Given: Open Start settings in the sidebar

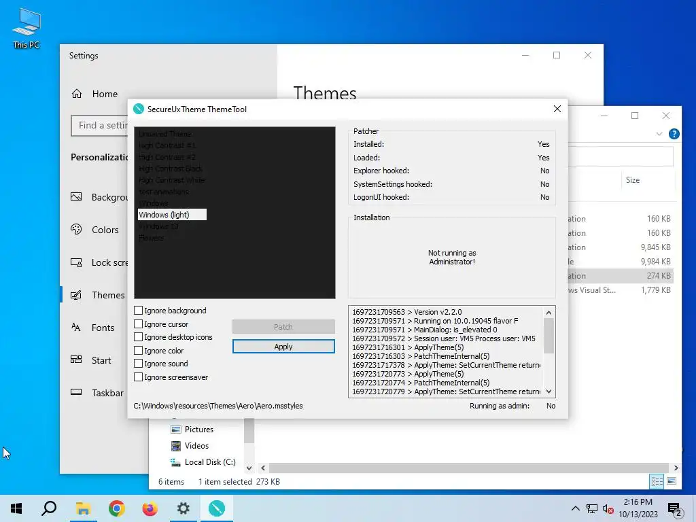Looking at the screenshot, I should point(91,360).
